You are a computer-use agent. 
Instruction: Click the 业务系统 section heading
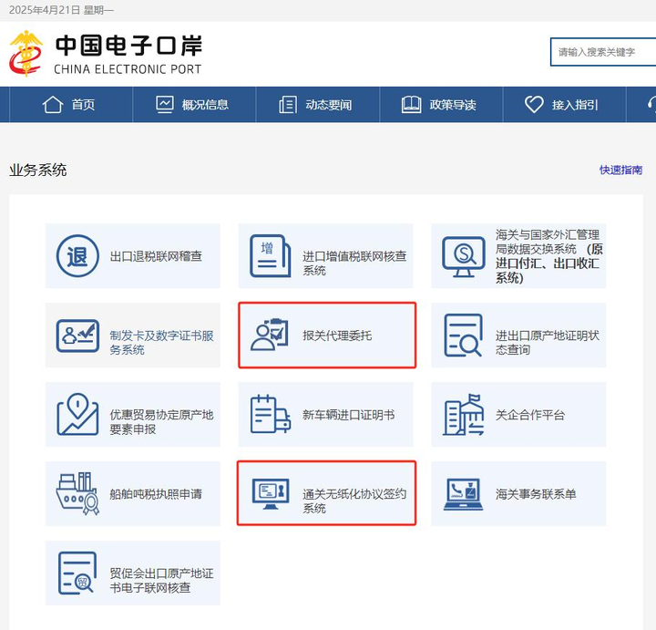click(x=38, y=170)
